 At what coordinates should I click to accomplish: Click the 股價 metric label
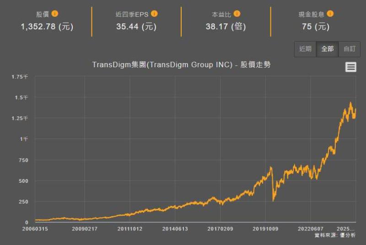point(43,14)
